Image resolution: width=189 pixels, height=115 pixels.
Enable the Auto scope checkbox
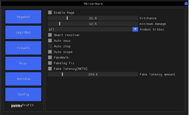[50, 52]
